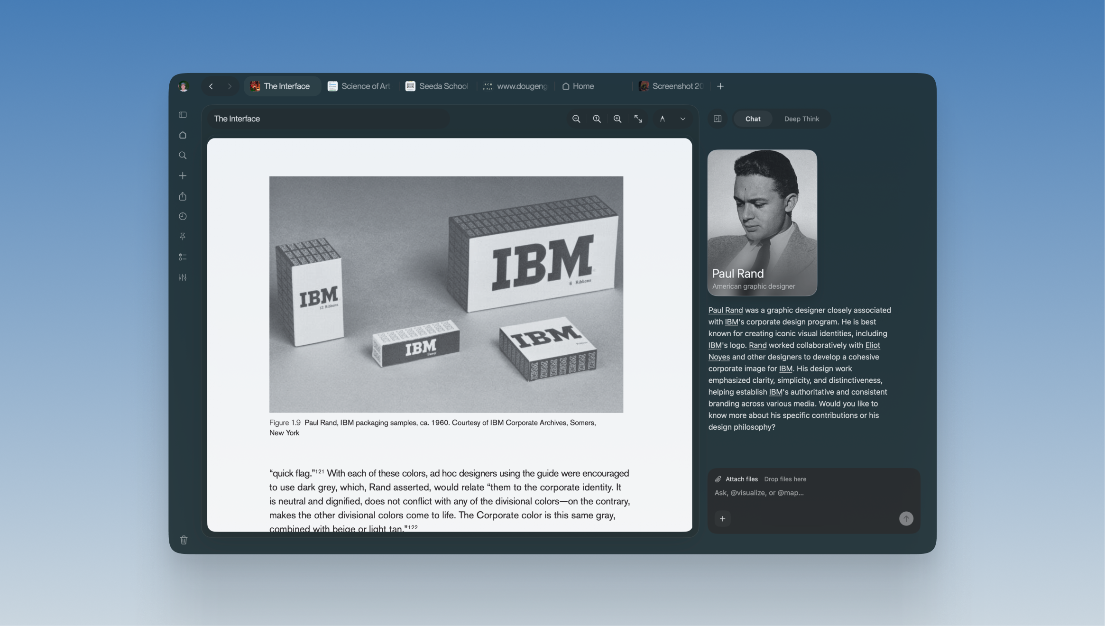This screenshot has height=626, width=1105.
Task: Zoom out of the document
Action: click(576, 119)
